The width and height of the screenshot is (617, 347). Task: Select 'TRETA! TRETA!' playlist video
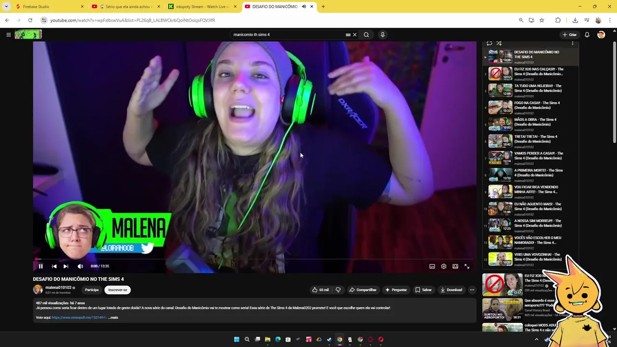tap(530, 141)
